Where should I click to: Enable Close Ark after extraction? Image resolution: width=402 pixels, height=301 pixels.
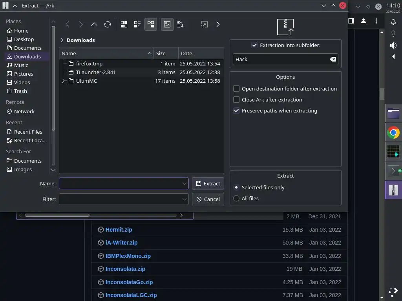point(236,100)
